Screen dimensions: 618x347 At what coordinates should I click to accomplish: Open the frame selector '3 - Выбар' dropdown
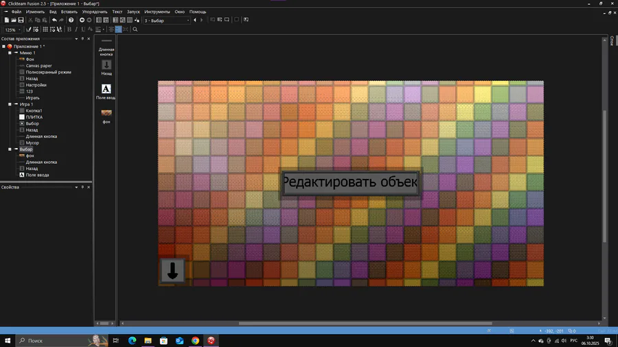click(166, 20)
